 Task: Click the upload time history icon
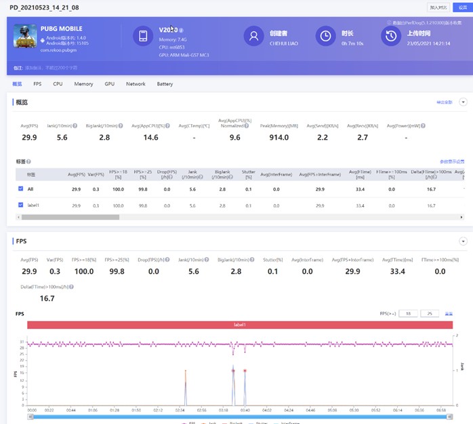pyautogui.click(x=390, y=37)
